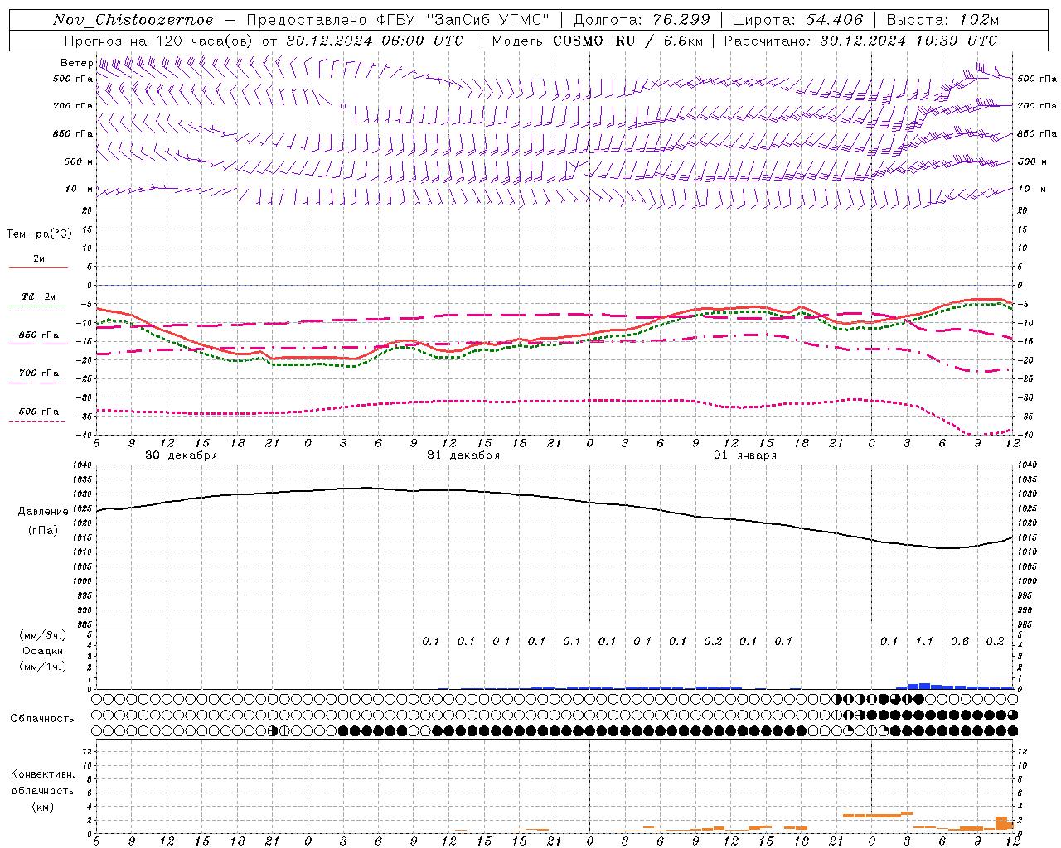
Task: Click the Осадки panel label
Action: 43,651
